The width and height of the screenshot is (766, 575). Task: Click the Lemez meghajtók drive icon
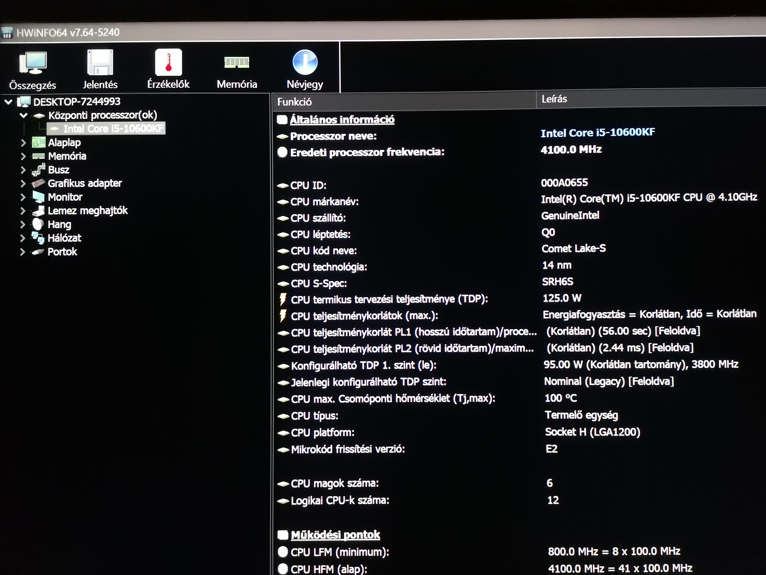coord(38,211)
